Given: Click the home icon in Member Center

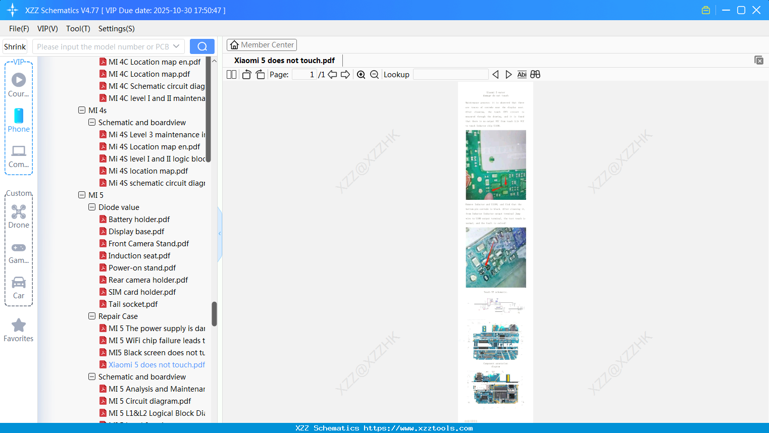Looking at the screenshot, I should click(x=234, y=45).
